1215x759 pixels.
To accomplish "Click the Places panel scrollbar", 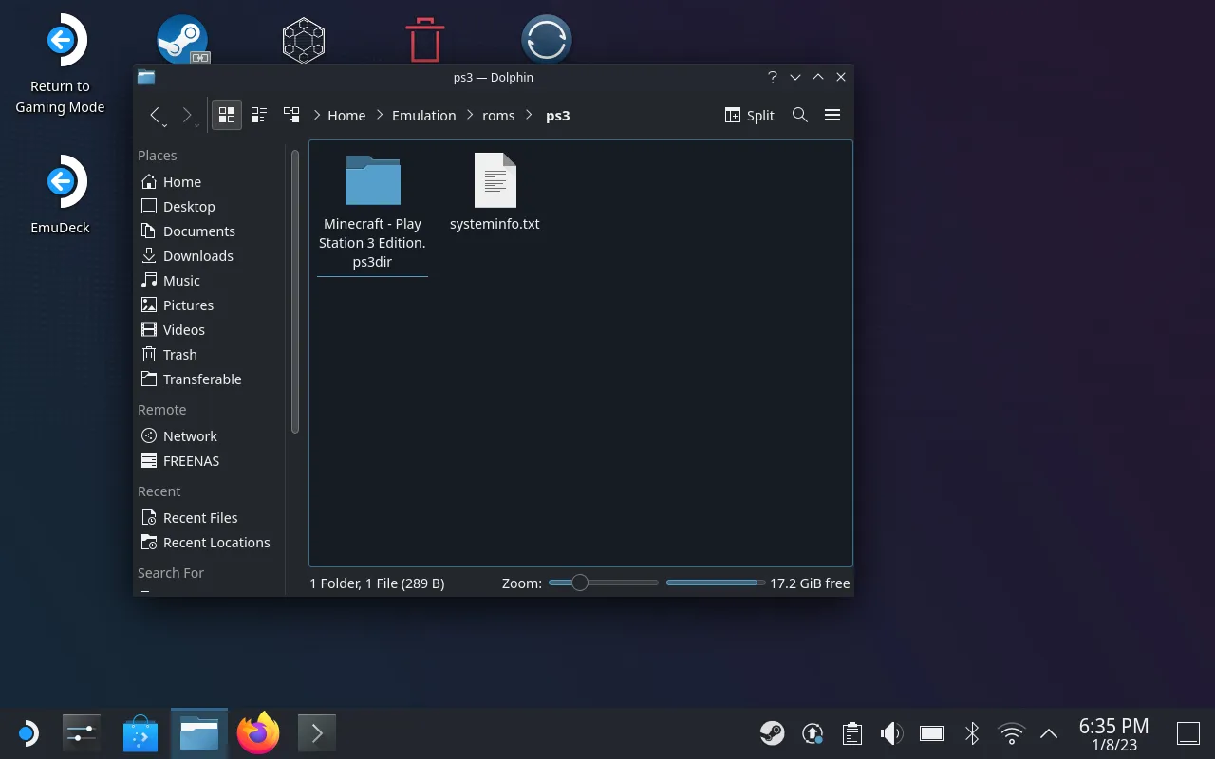I will point(295,291).
